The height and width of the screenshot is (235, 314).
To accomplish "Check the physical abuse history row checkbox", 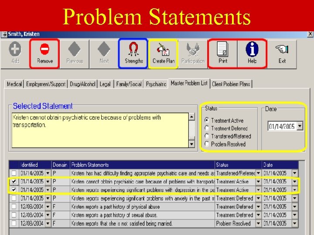I will (x=14, y=206).
